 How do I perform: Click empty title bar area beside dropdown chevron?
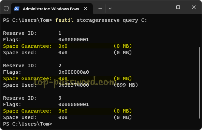tap(135, 9)
